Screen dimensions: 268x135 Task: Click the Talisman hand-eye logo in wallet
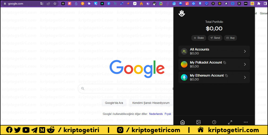[182, 13]
